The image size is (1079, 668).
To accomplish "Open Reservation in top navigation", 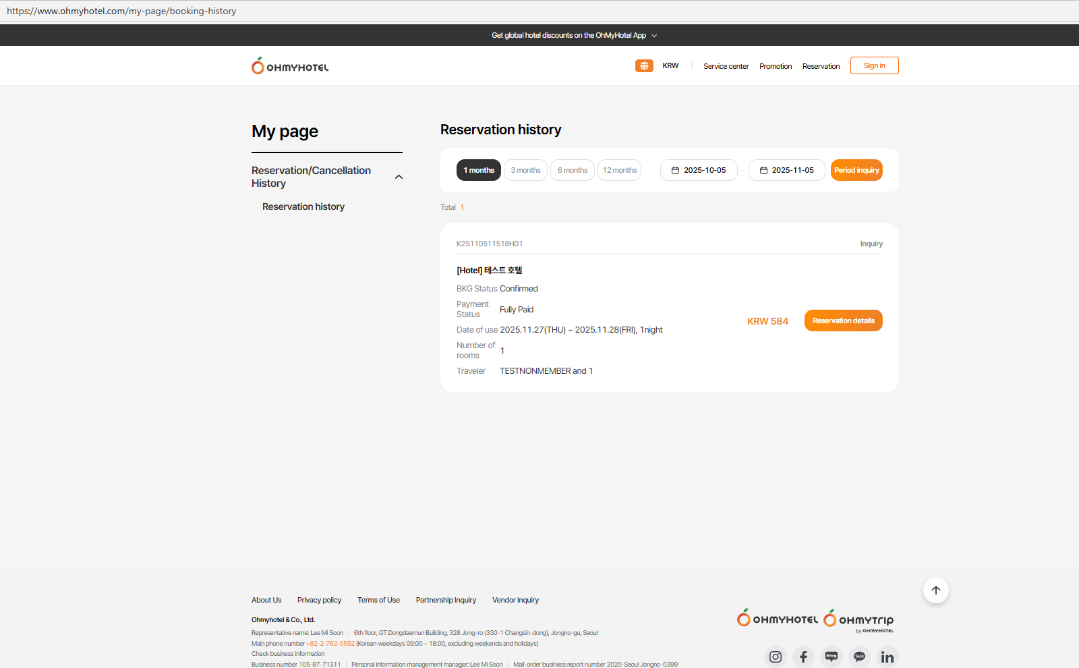I will 821,66.
